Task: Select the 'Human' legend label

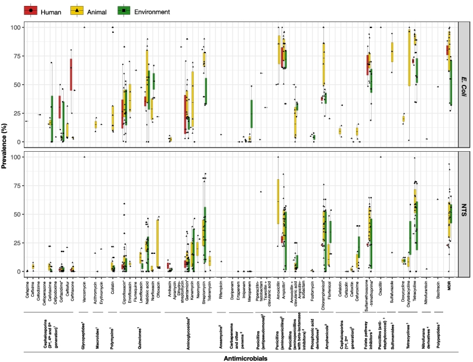Action: 51,12
